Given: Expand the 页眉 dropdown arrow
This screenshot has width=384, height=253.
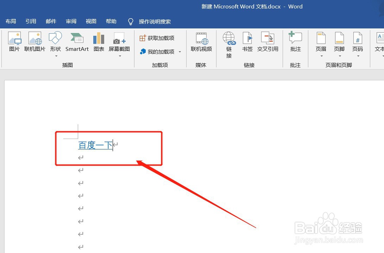Looking at the screenshot, I should click(322, 56).
